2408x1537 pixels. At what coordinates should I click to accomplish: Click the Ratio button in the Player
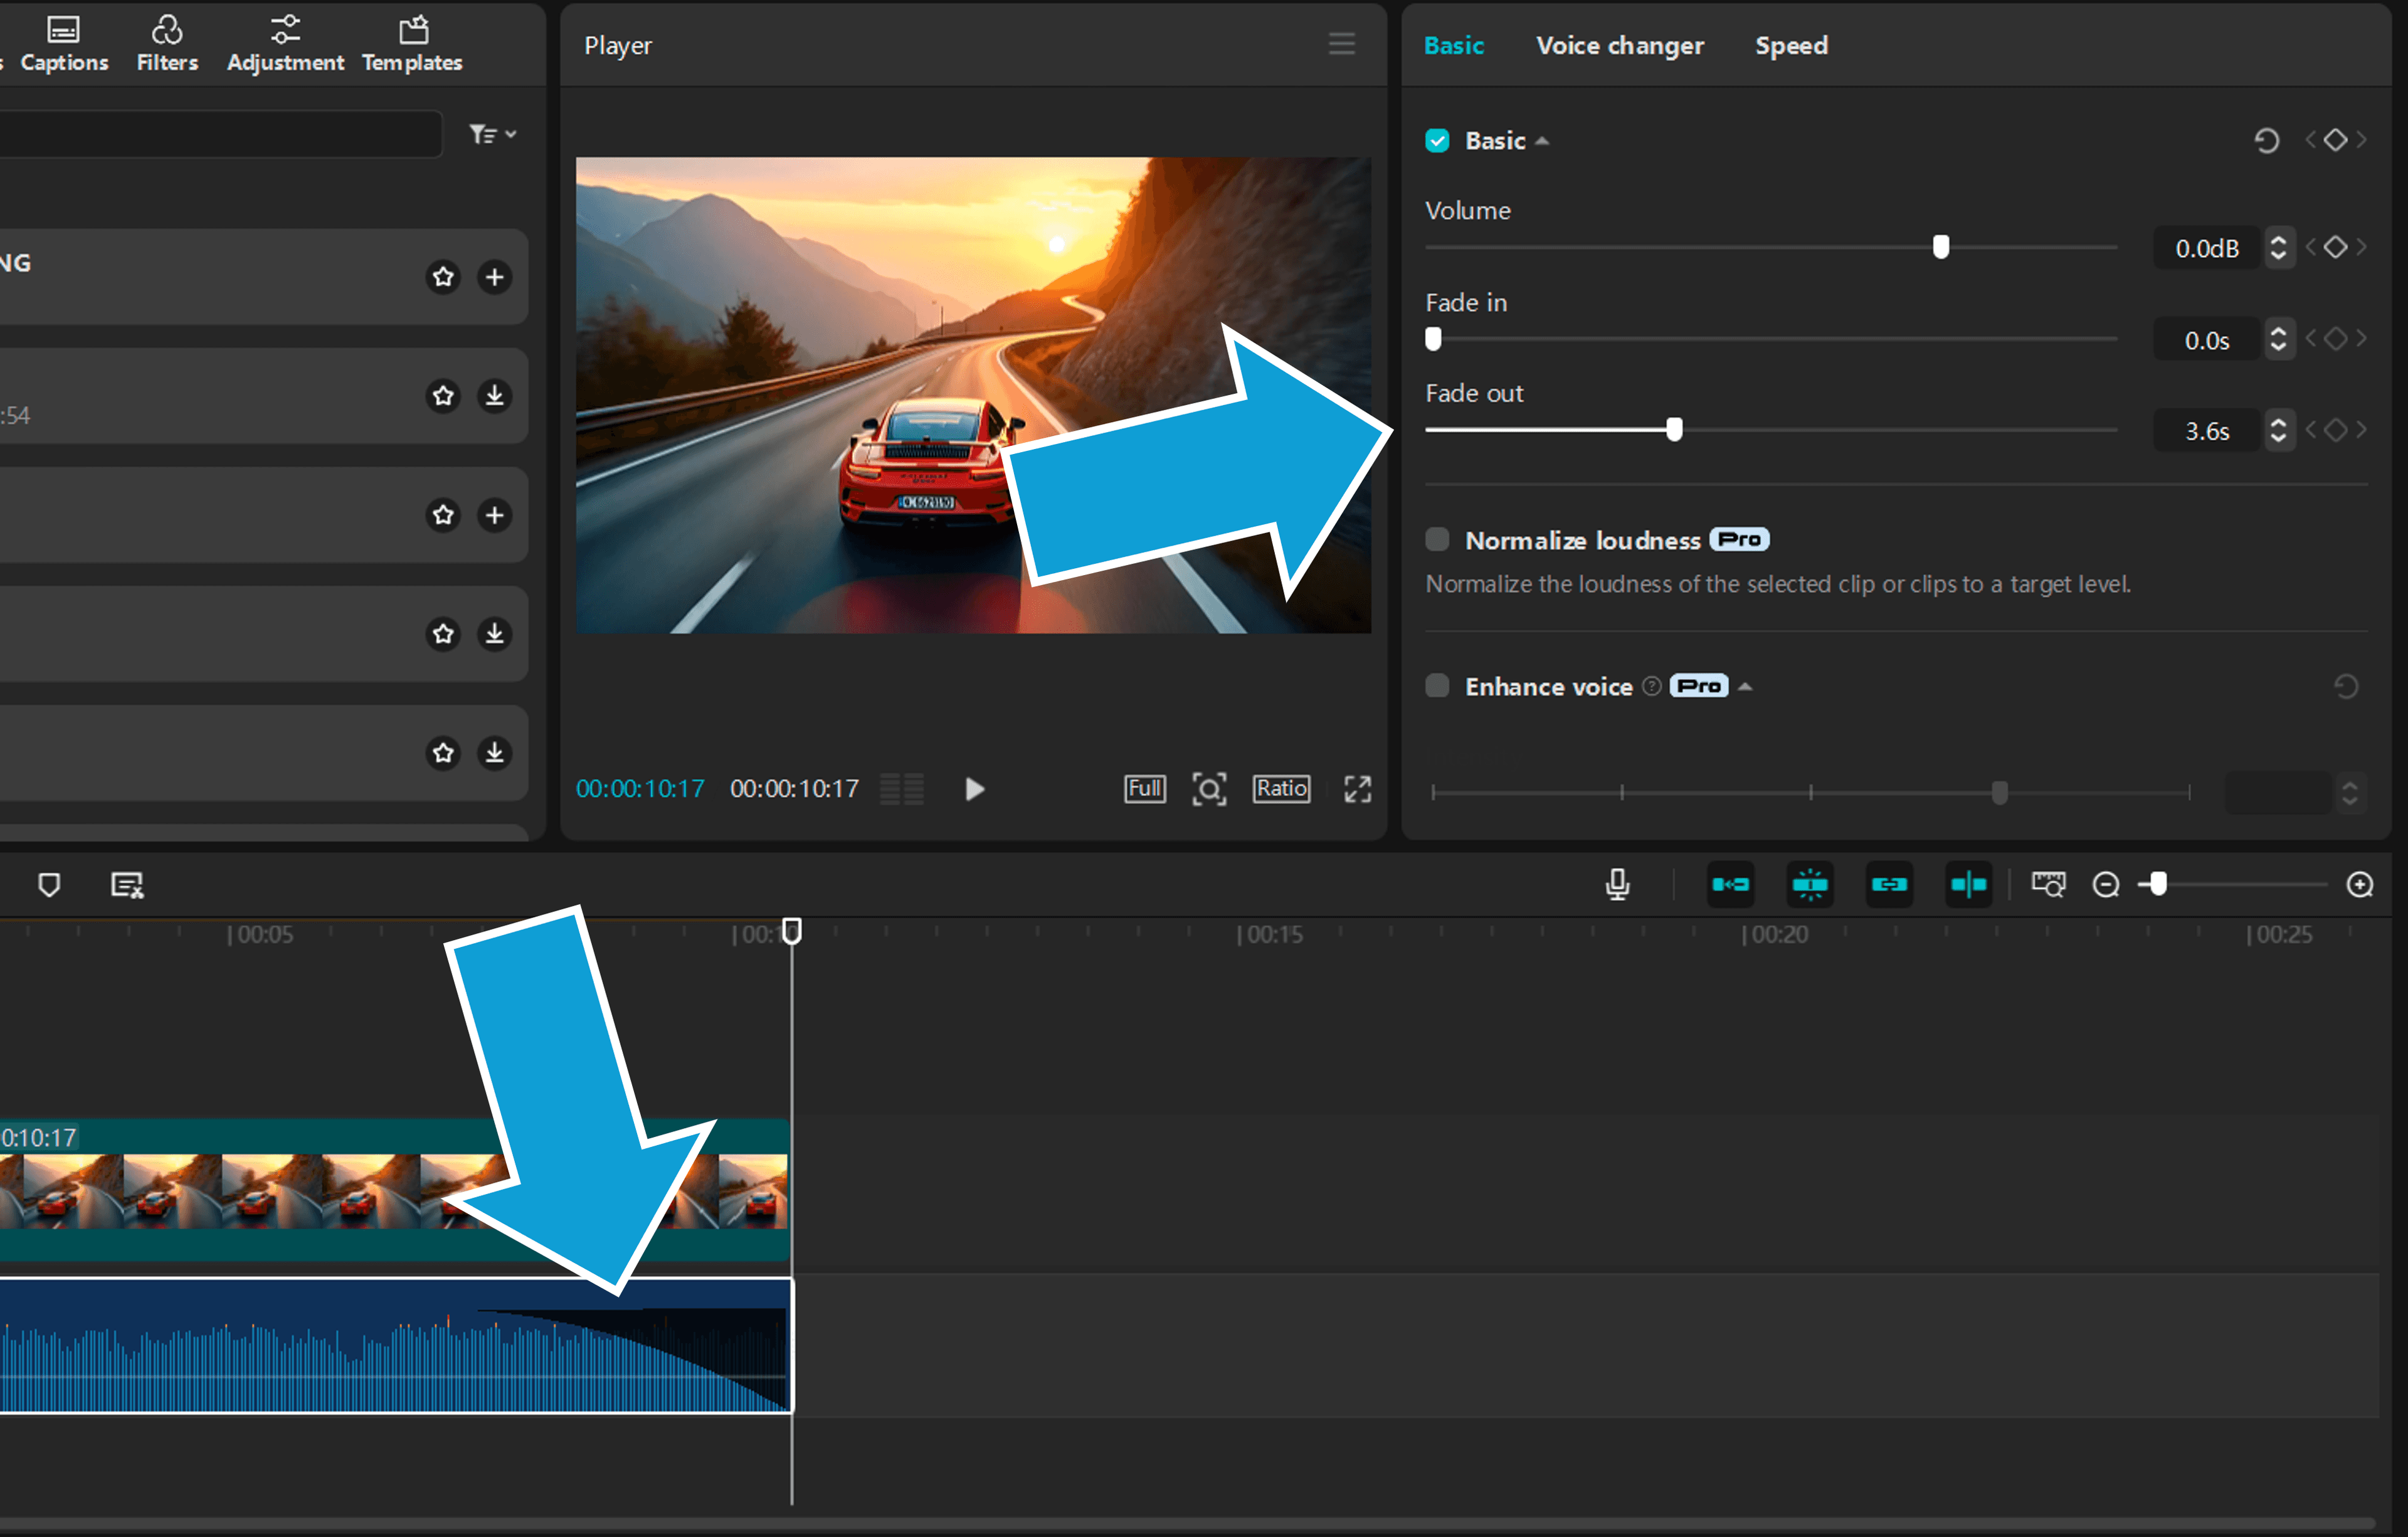(x=1281, y=789)
